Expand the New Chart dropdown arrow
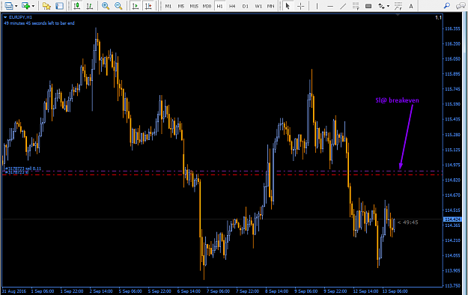 pos(33,6)
